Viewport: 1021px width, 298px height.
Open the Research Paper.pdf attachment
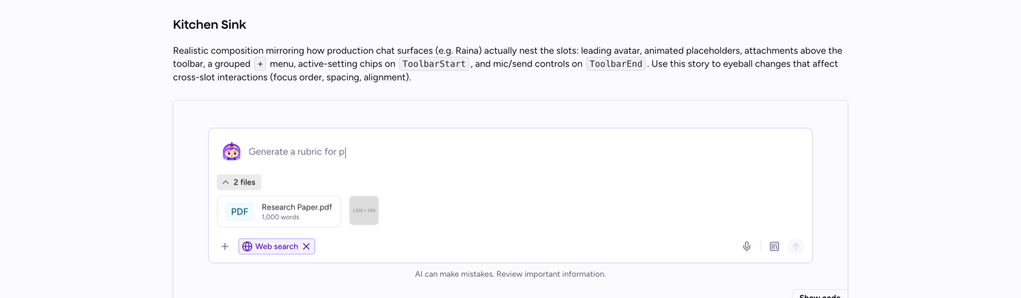coord(279,211)
